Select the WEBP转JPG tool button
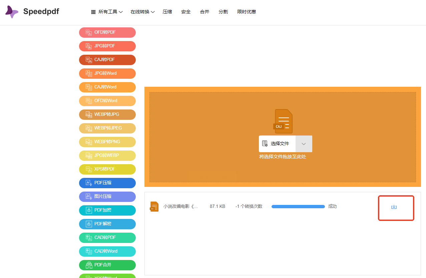This screenshot has width=426, height=278. coord(107,114)
